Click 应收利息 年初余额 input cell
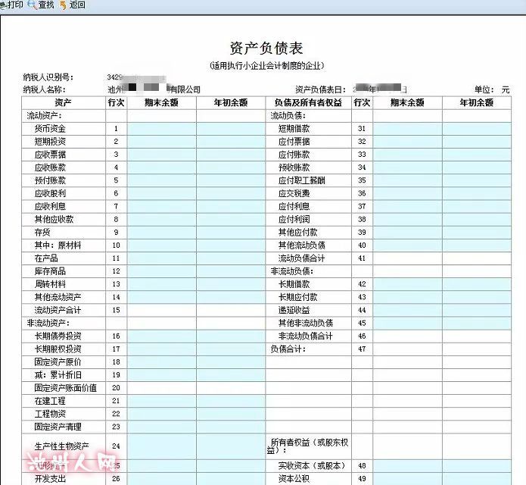Image resolution: width=526 pixels, height=485 pixels. click(231, 207)
